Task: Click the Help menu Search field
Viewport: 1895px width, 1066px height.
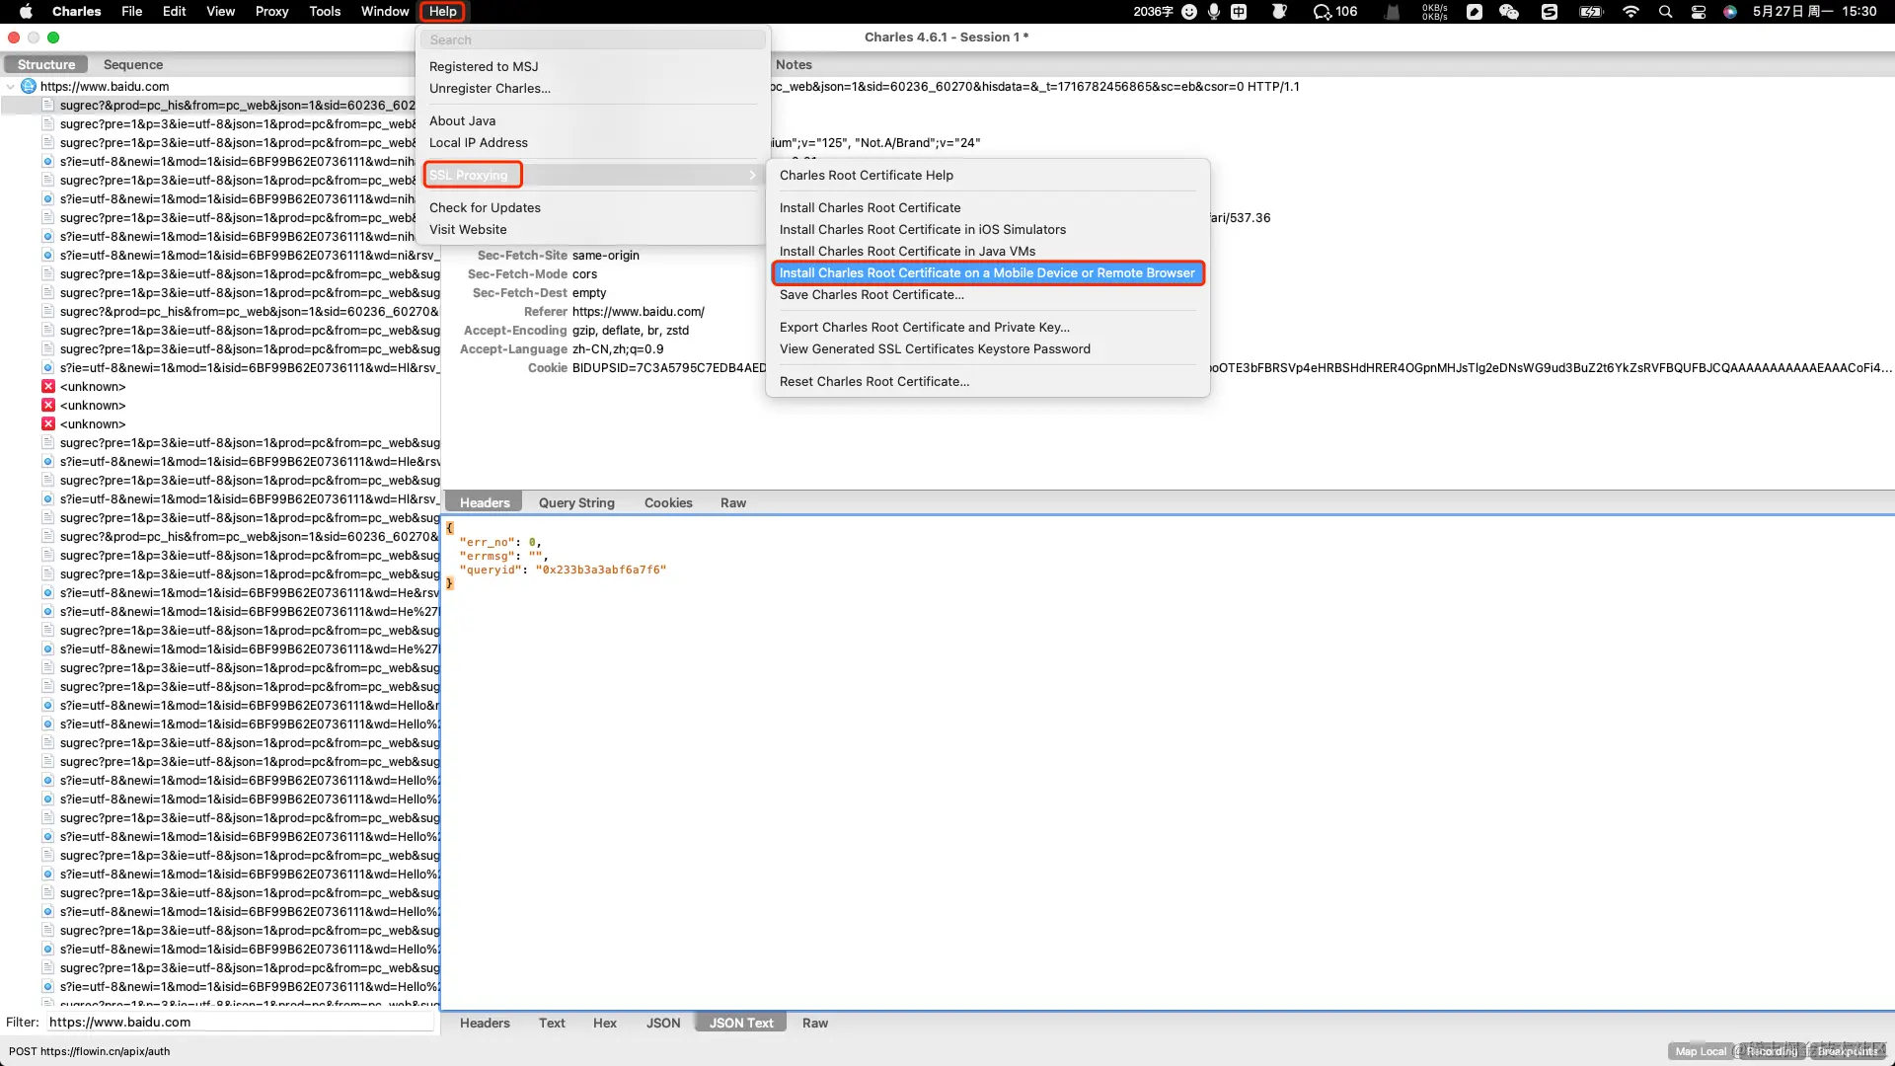Action: 592,40
